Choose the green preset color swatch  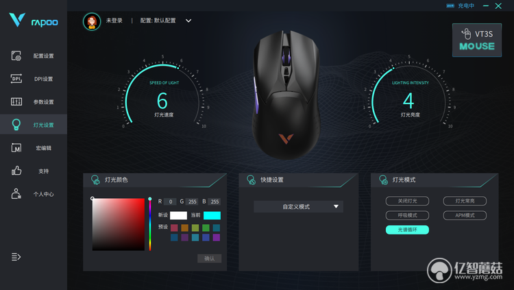click(x=206, y=228)
